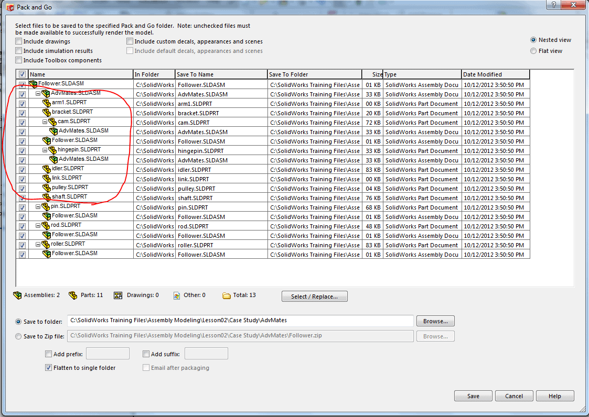Collapse the AdvMates.SLDASM tree node

click(38, 94)
